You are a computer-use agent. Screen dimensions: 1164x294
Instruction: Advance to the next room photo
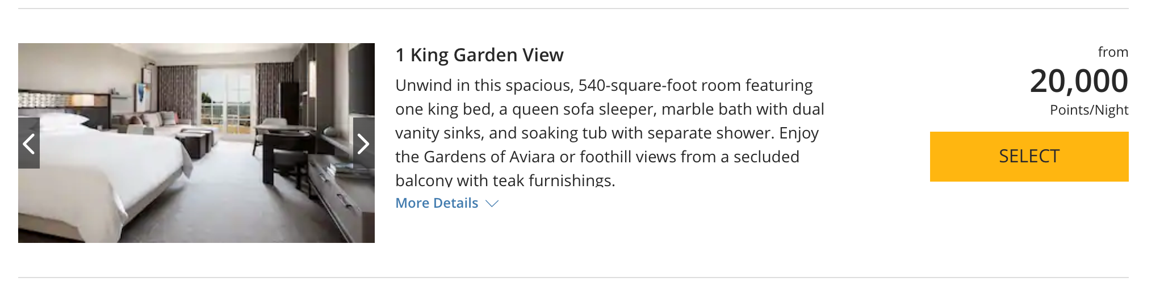(x=363, y=144)
